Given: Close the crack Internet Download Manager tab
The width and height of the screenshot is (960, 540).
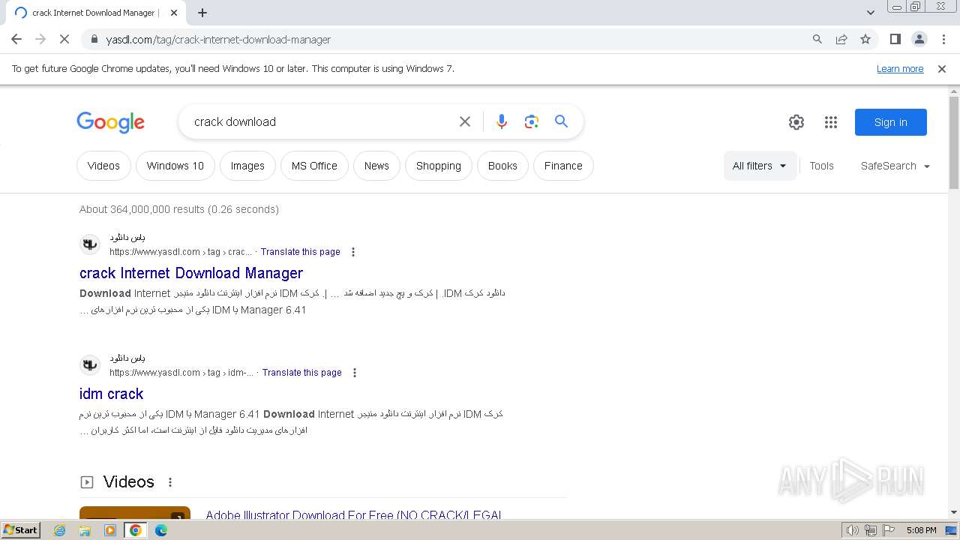Looking at the screenshot, I should pos(174,13).
